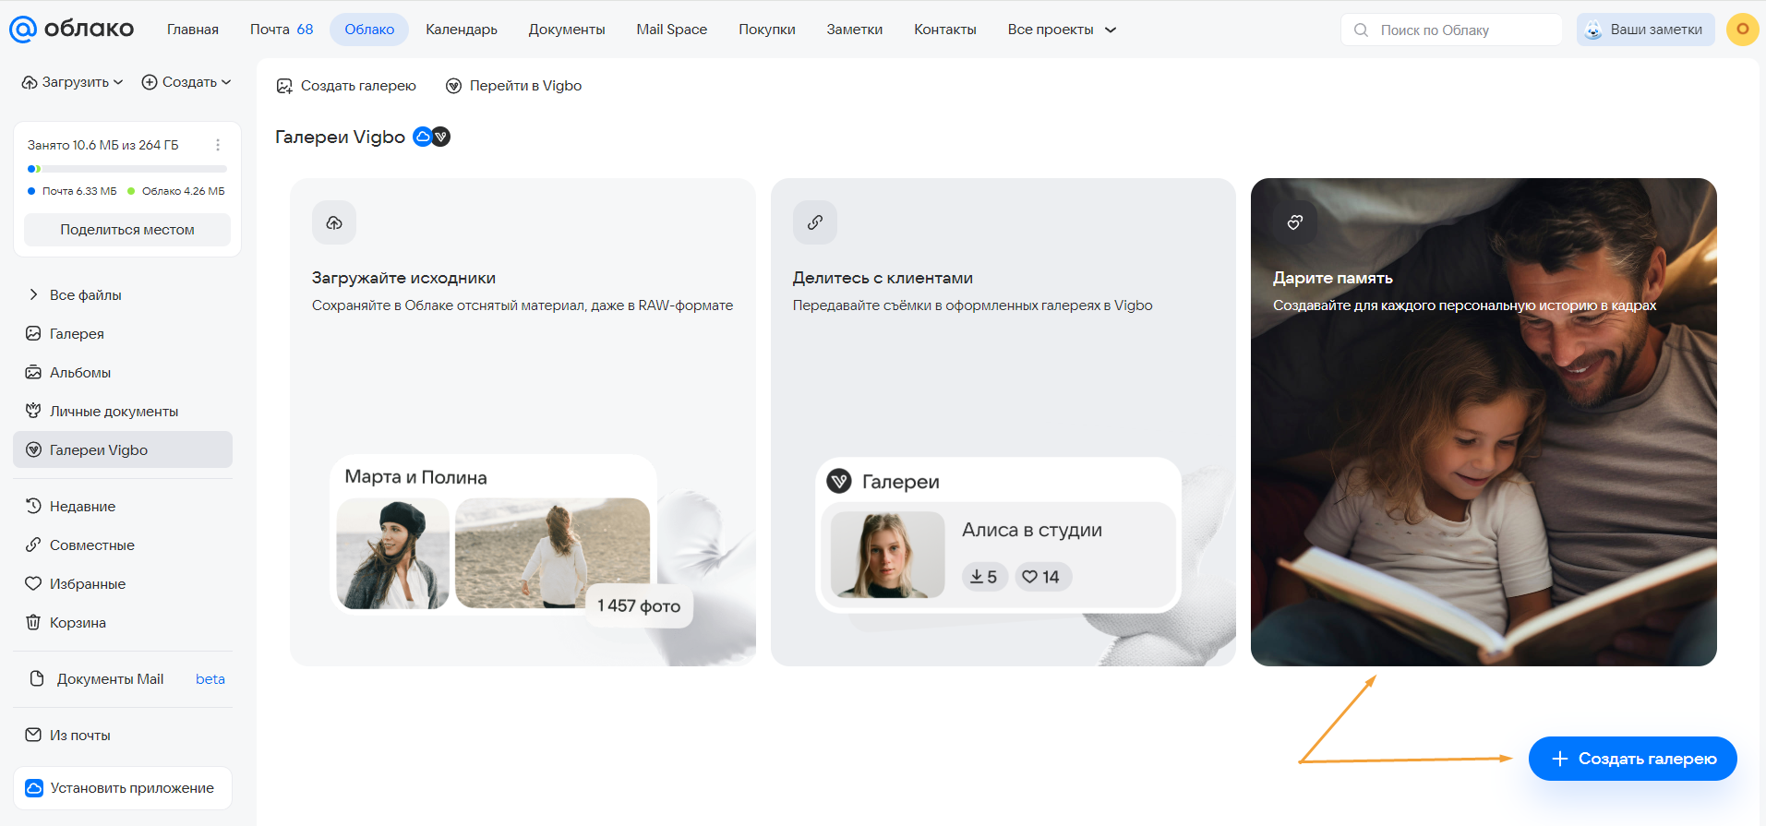Click the three-dot storage options icon
The width and height of the screenshot is (1766, 826).
218,145
